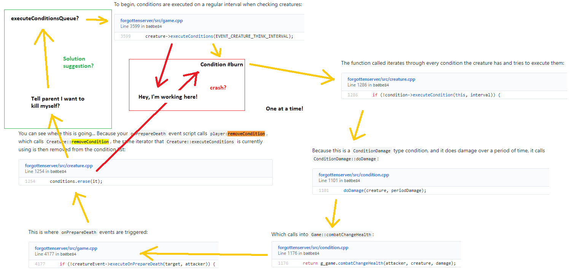
Task: Click the 'executeConditionsQueue?' heading
Action: [x=45, y=18]
